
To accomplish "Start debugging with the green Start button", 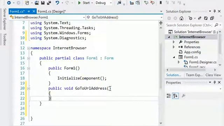I will point(84,3).
